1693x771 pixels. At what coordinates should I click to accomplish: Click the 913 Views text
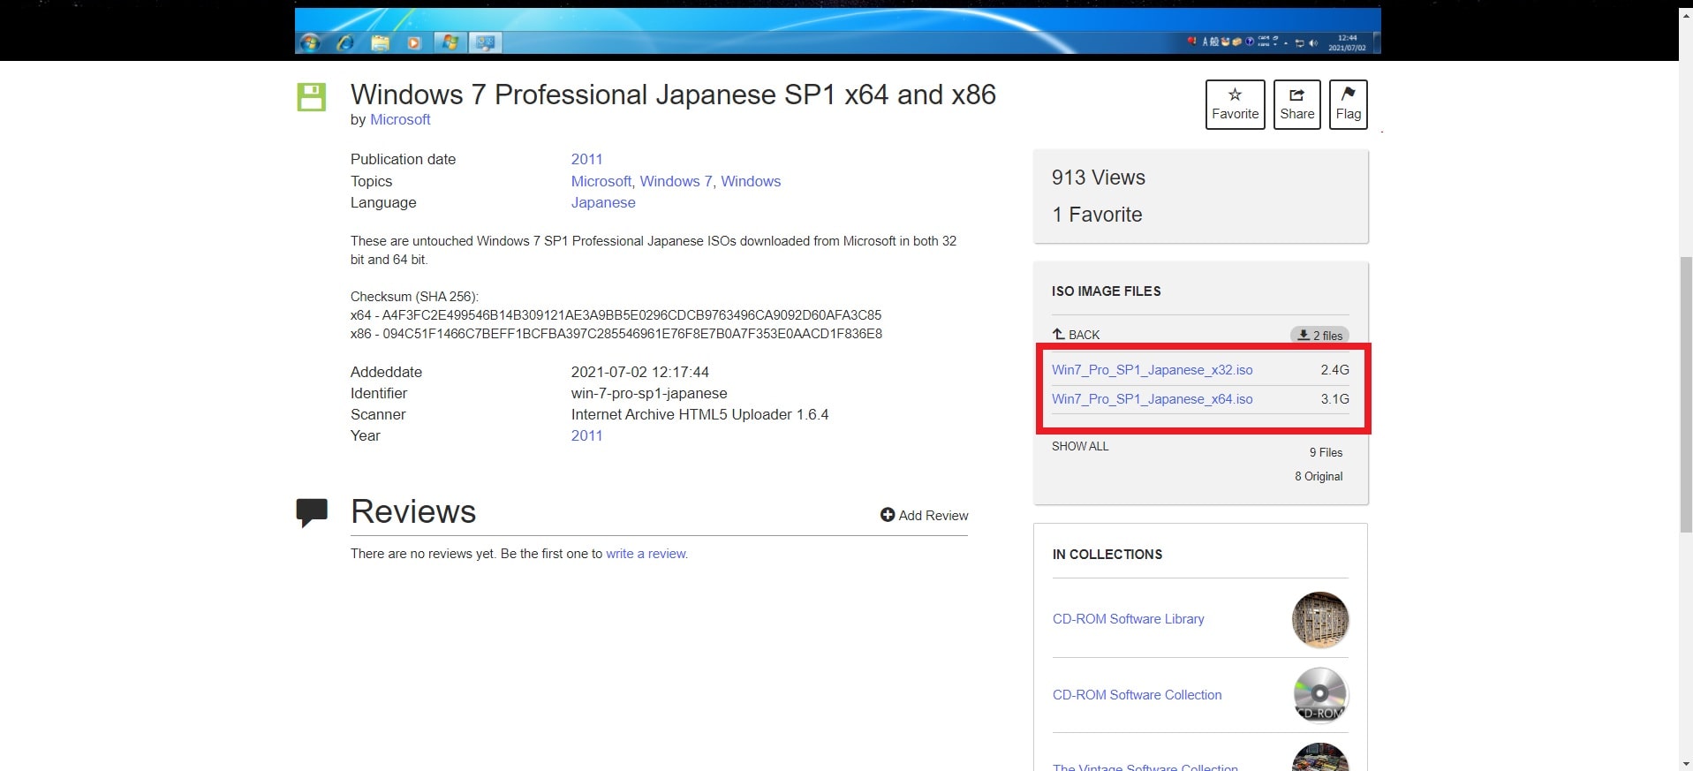click(1098, 178)
